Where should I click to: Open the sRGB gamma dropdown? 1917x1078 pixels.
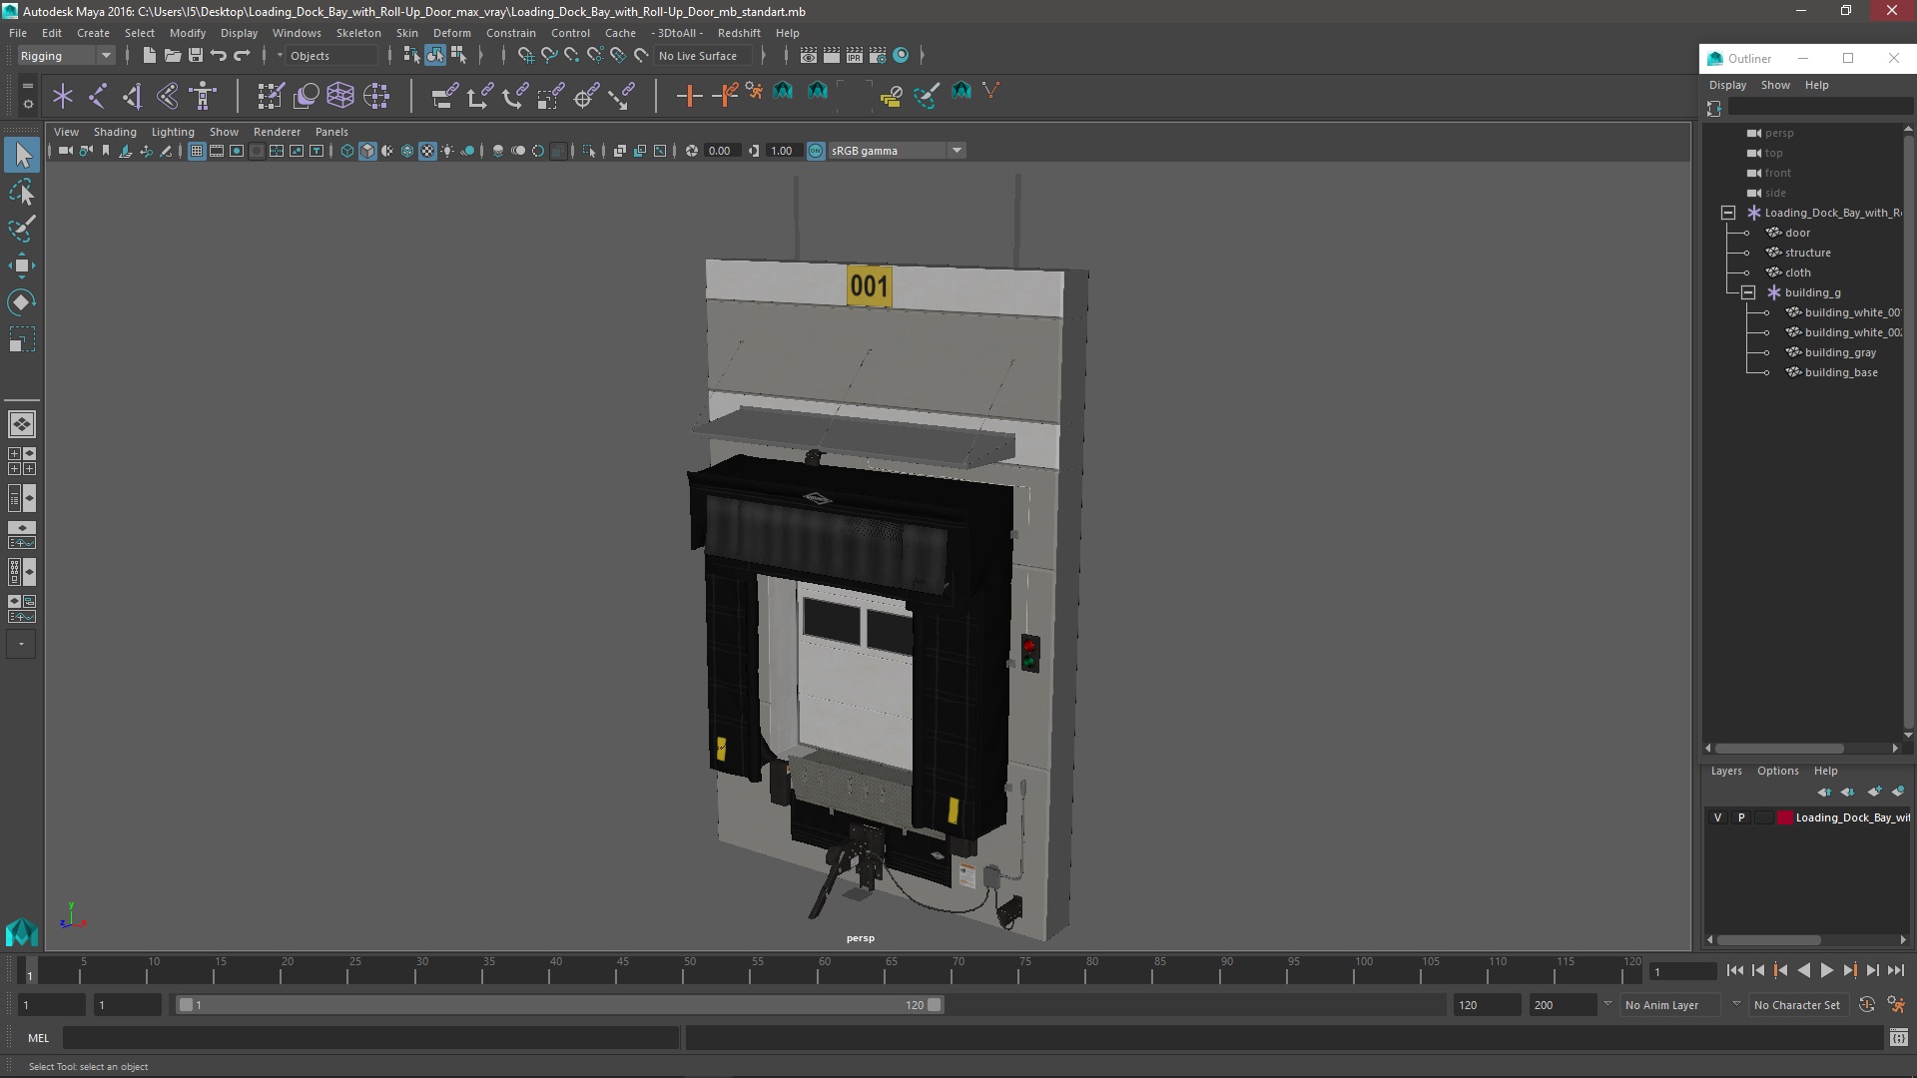click(956, 151)
